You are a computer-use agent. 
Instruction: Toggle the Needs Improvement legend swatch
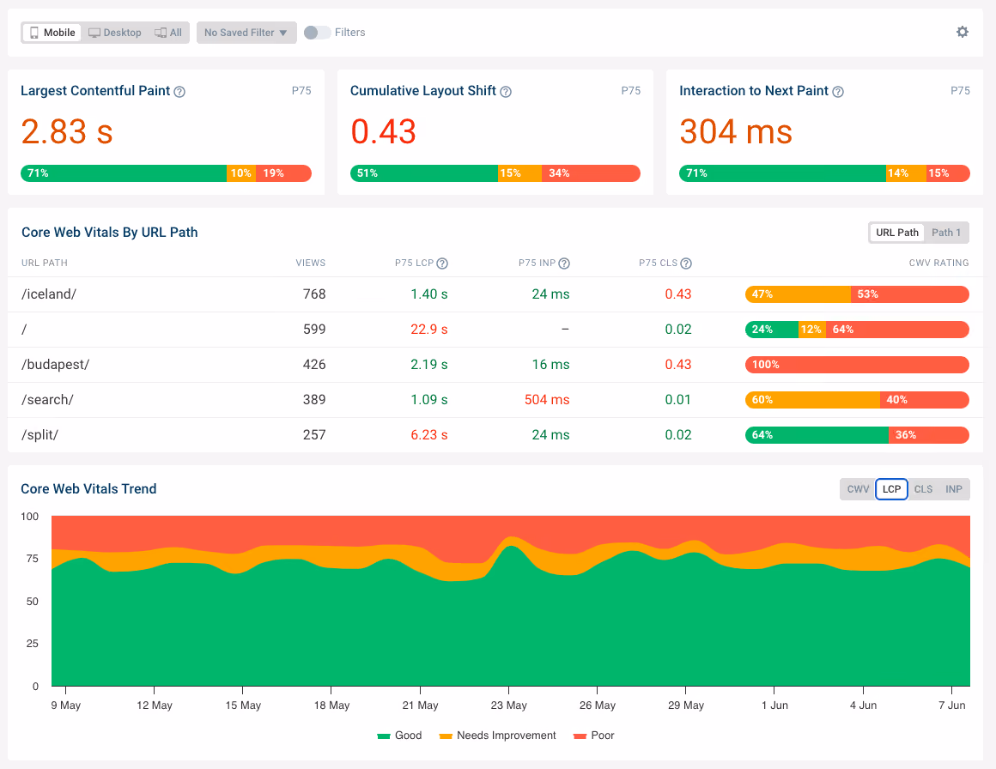(x=446, y=736)
